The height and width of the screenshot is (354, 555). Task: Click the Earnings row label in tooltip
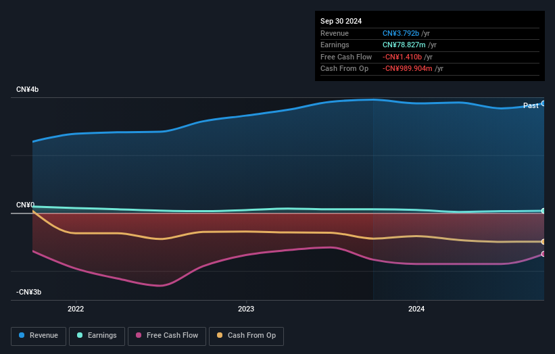tap(335, 45)
